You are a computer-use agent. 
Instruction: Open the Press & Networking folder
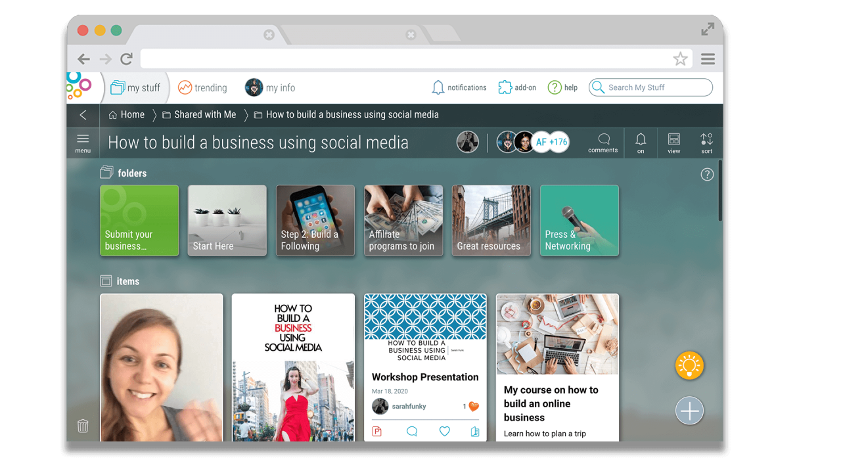(579, 221)
